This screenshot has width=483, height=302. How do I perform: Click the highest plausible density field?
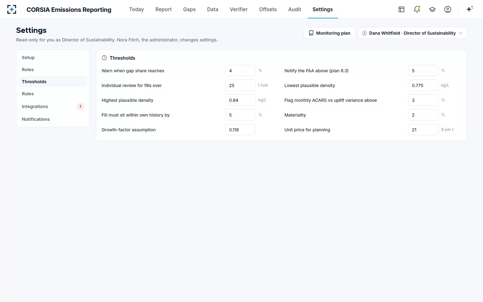click(240, 100)
